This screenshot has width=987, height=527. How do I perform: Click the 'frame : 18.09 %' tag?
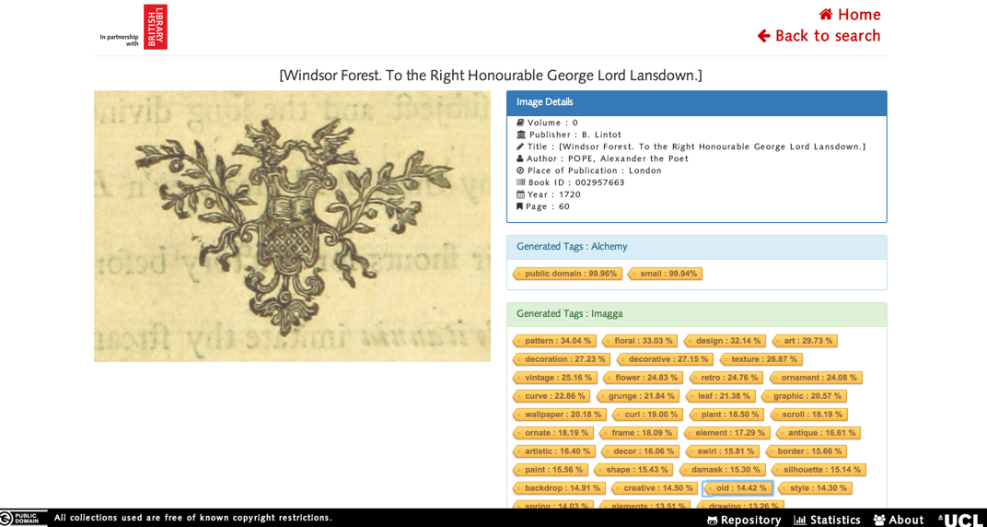[x=638, y=433]
